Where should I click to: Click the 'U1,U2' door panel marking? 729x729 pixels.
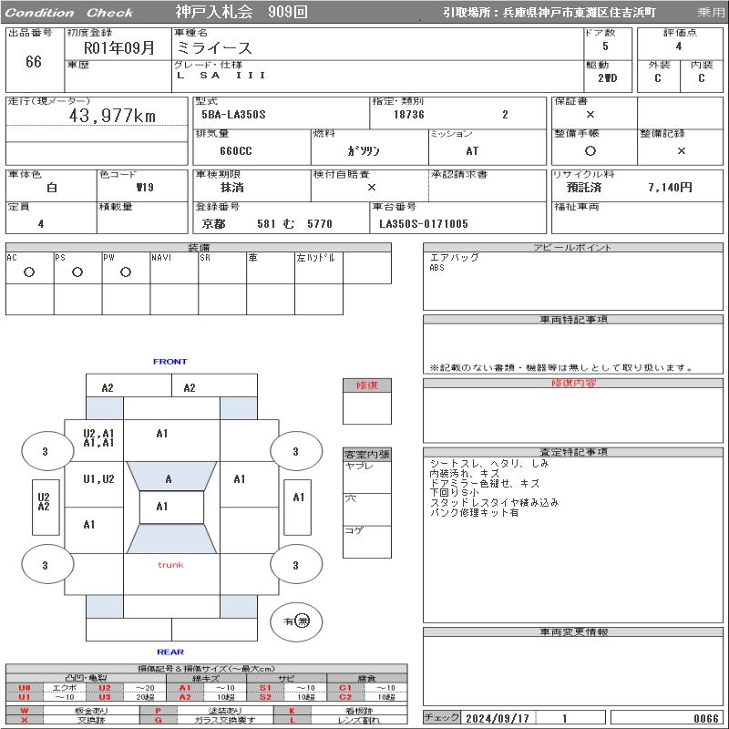[x=98, y=479]
